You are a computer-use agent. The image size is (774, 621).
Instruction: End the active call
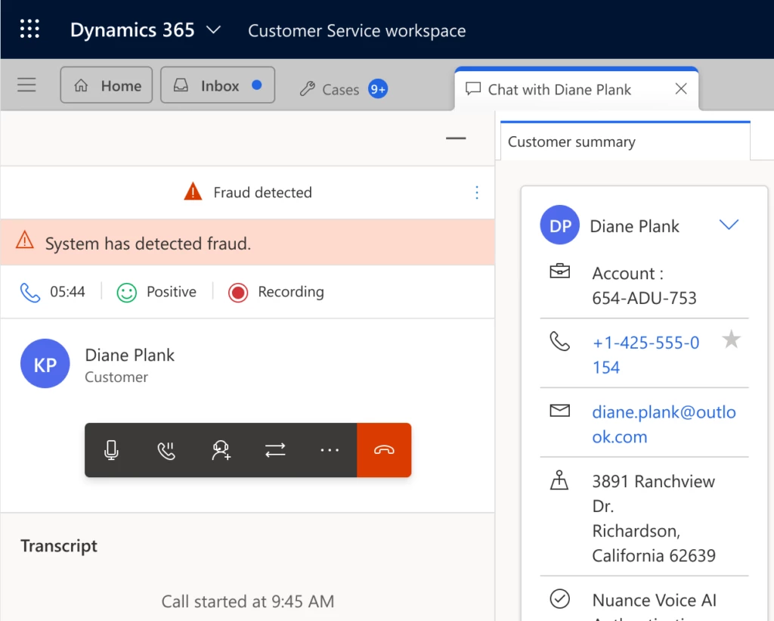tap(384, 450)
